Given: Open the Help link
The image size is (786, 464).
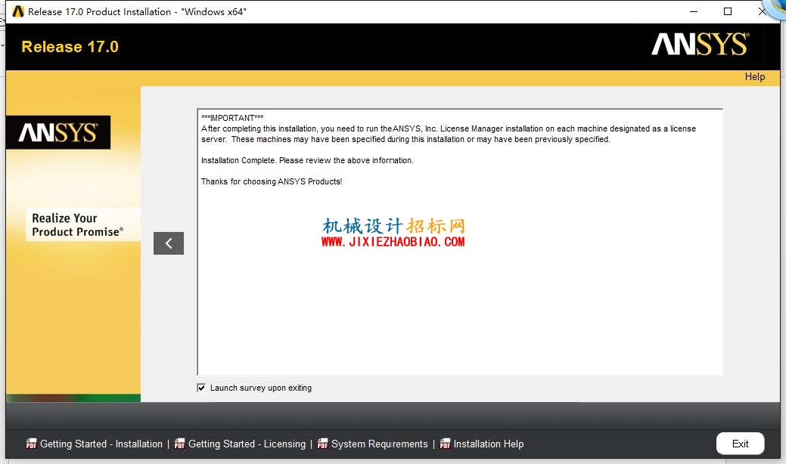Looking at the screenshot, I should [754, 76].
